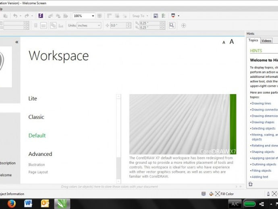Screen dimensions: 278x209
Task: Select the Classic workspace
Action: 36,117
